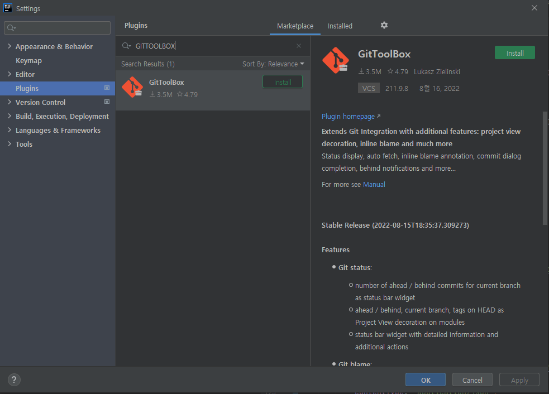Click the large GitToolBox logo in the details pane
Viewport: 549px width, 394px height.
click(336, 60)
